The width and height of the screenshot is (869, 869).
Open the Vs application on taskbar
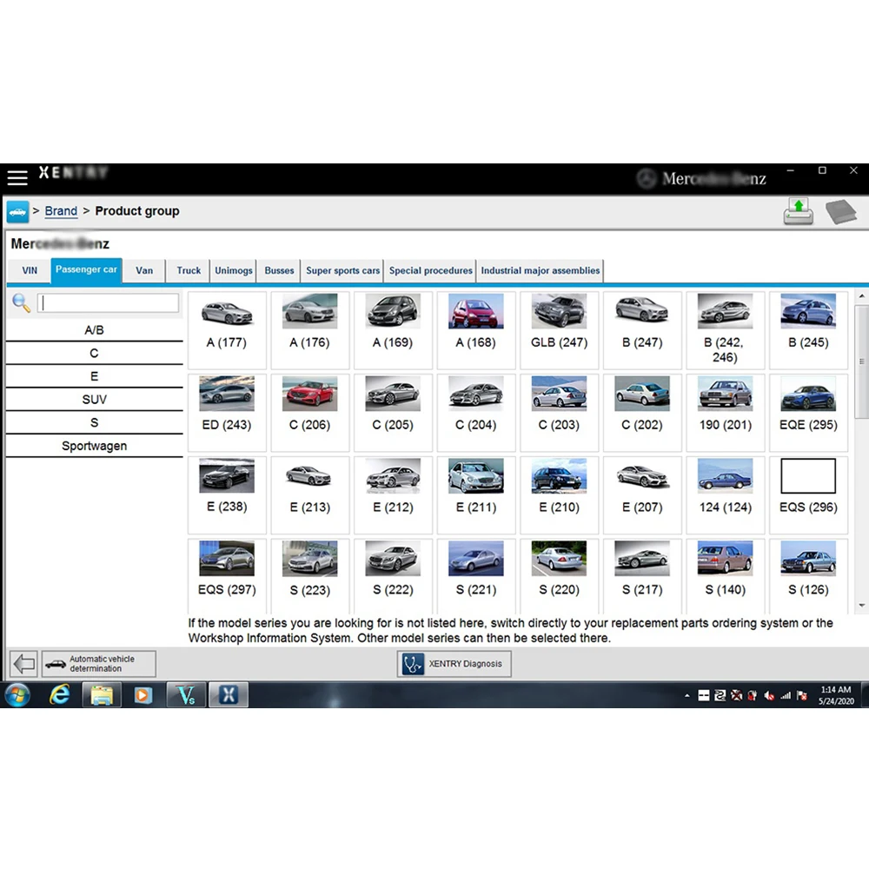point(186,695)
